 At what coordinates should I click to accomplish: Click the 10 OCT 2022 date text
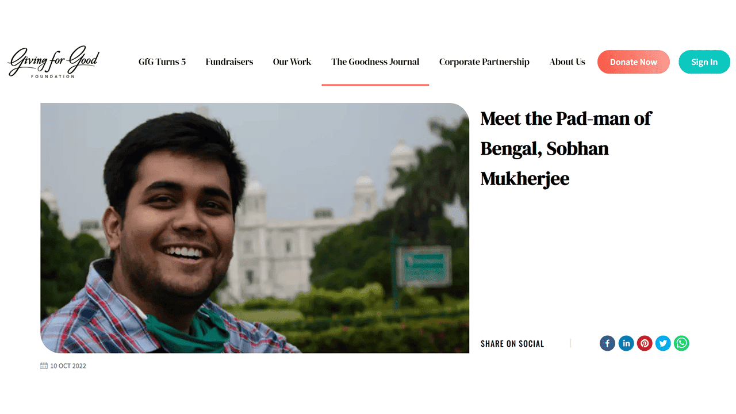(x=68, y=366)
